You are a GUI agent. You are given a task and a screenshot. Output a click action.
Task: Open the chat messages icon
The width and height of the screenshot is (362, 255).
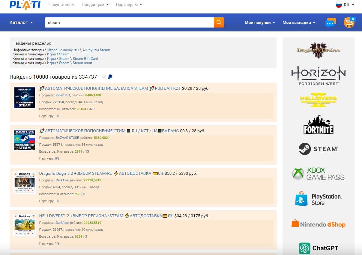coord(331,23)
